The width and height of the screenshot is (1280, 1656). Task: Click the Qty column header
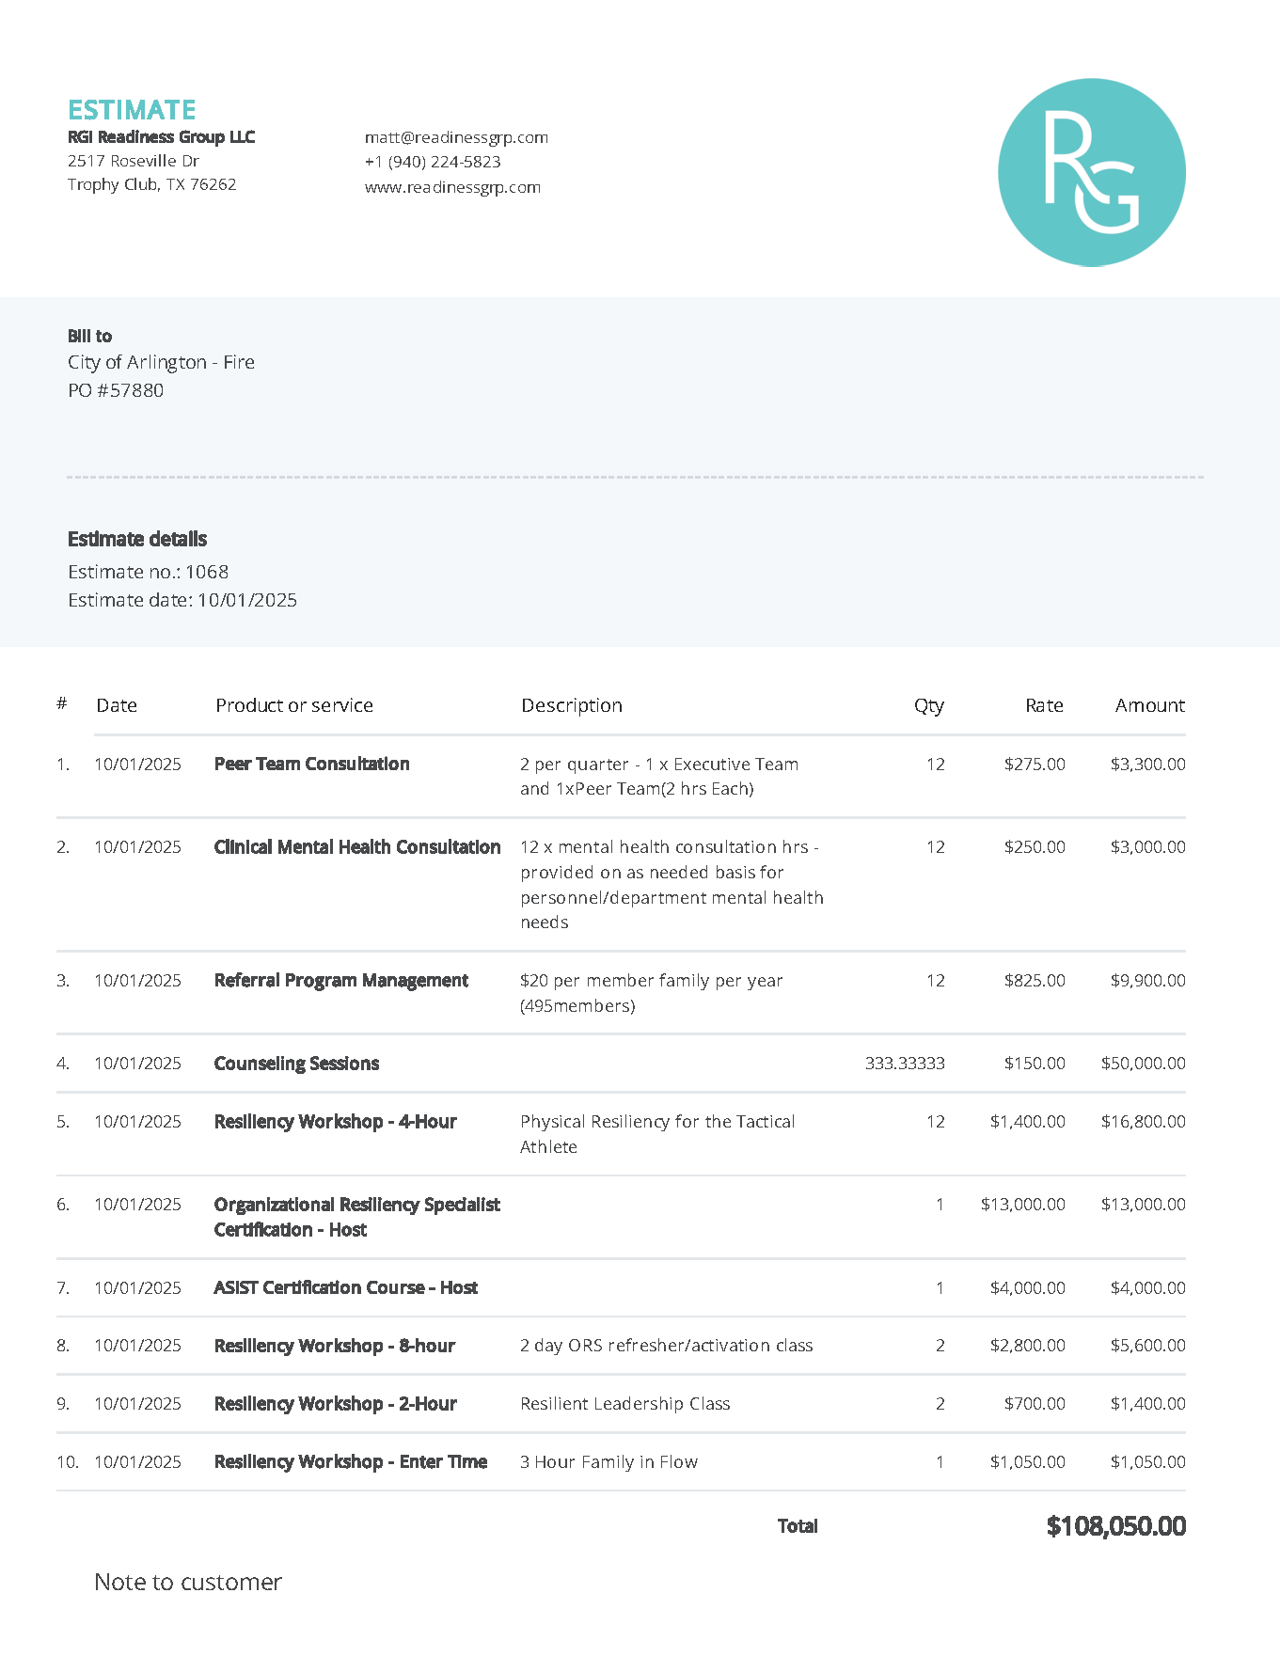coord(929,705)
